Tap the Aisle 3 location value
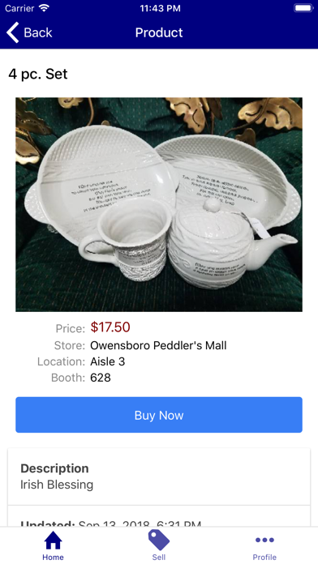Image resolution: width=318 pixels, height=564 pixels. tap(108, 361)
